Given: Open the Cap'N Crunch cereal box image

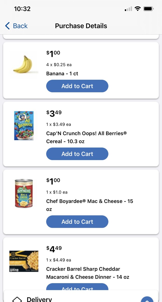Looking at the screenshot, I should click(x=24, y=126).
